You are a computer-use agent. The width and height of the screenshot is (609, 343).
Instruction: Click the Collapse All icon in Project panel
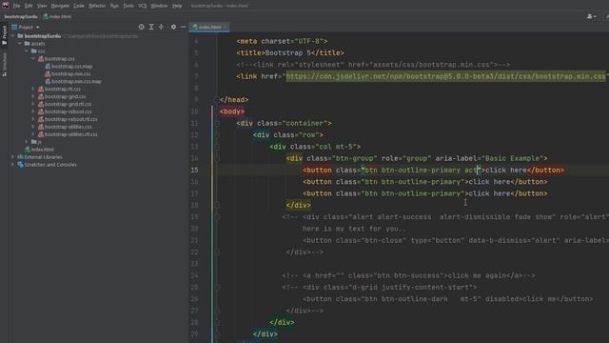click(161, 27)
